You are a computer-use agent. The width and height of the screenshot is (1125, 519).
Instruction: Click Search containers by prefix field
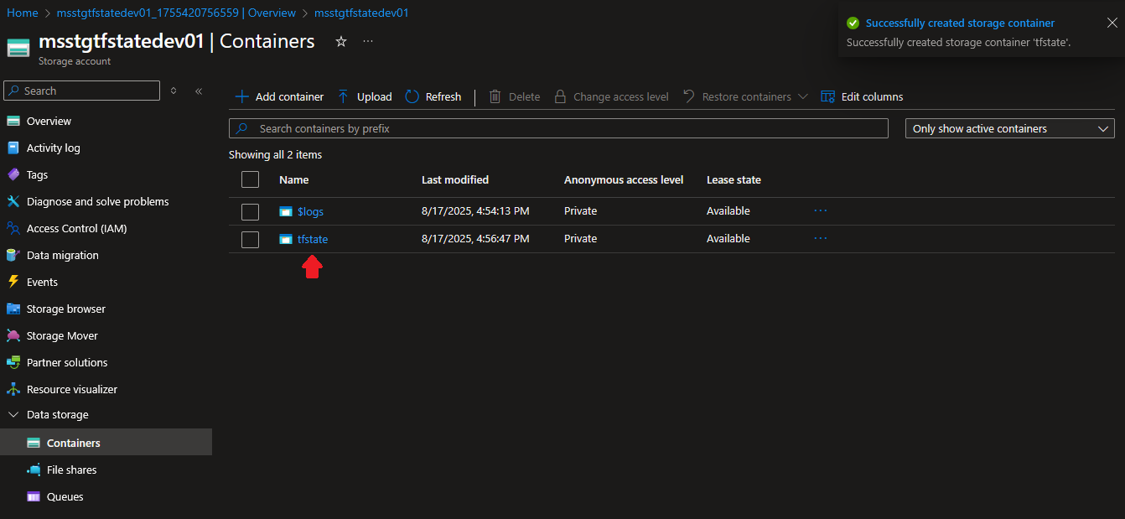coord(558,128)
